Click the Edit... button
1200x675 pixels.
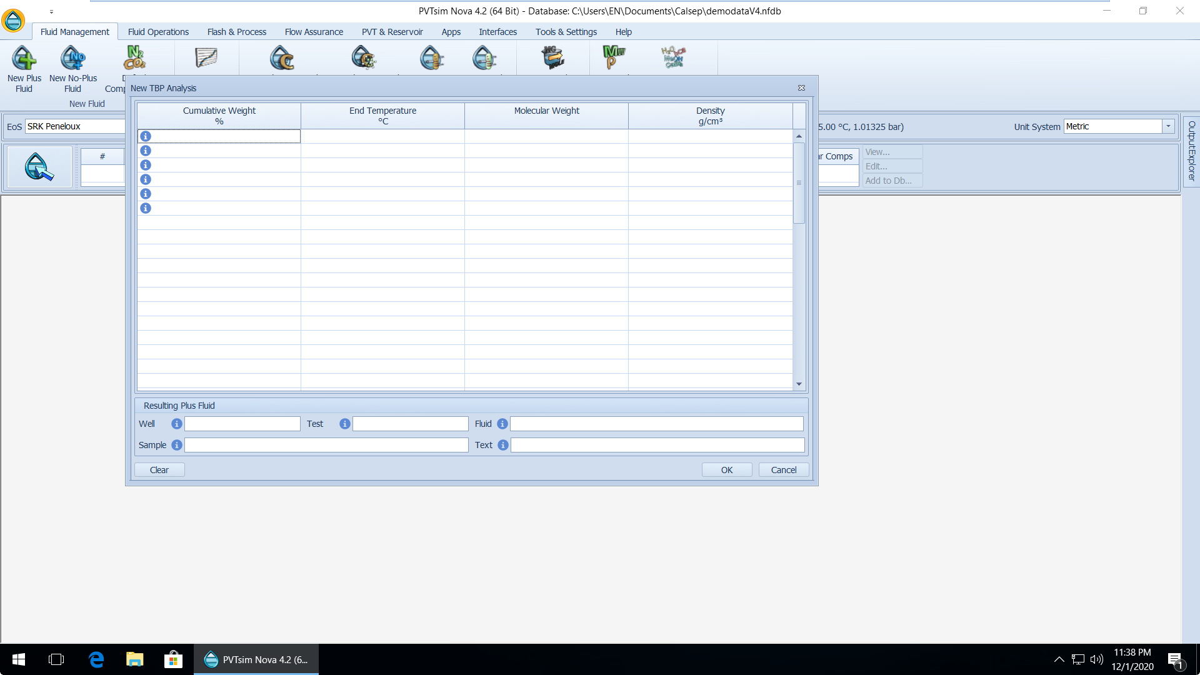click(x=892, y=166)
